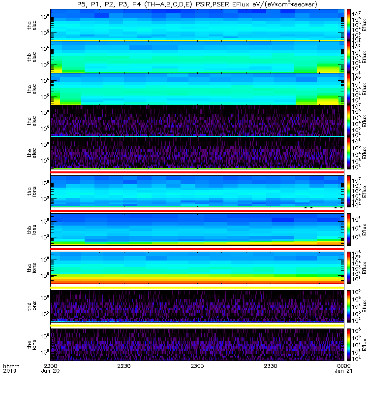Click the thc ions spectrogram panel
Viewport: 369px width, 394px height.
click(x=197, y=268)
